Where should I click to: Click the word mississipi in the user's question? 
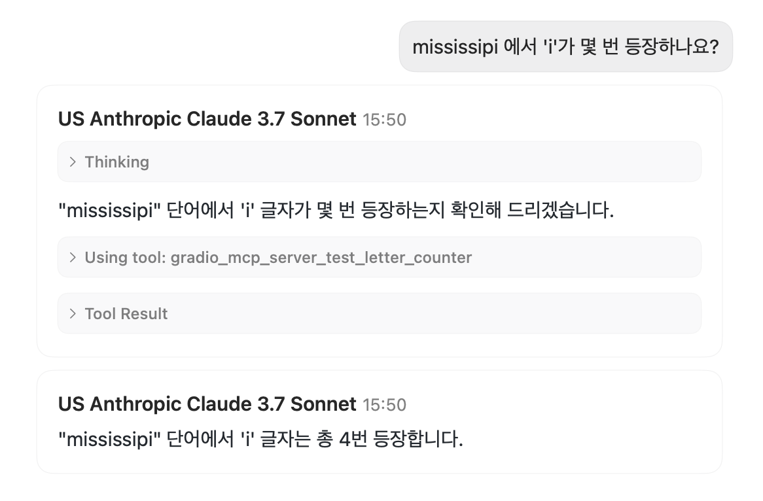[x=455, y=47]
